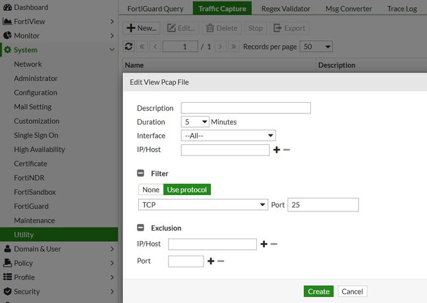Screen dimensions: 427x303
Task: Open Single Sign On menu item
Action: pyautogui.click(x=36, y=135)
